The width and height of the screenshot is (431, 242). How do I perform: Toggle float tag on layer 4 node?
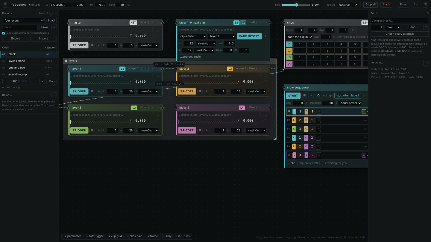tap(252, 108)
